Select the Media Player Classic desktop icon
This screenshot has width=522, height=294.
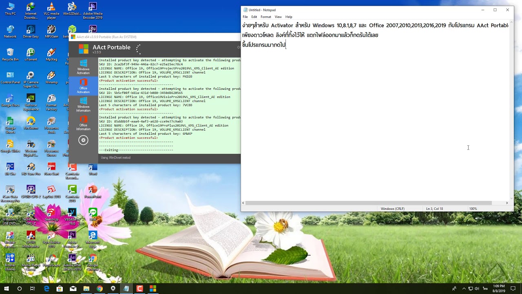[31, 262]
